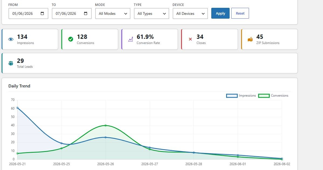Click the Total Leads people icon
The image size is (323, 170).
click(11, 63)
